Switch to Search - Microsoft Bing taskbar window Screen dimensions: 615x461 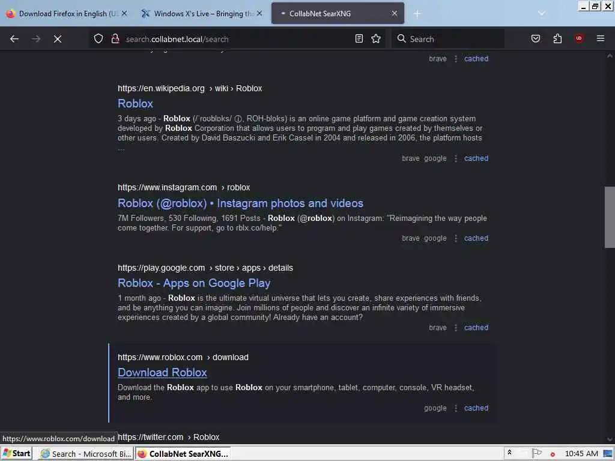tap(86, 454)
